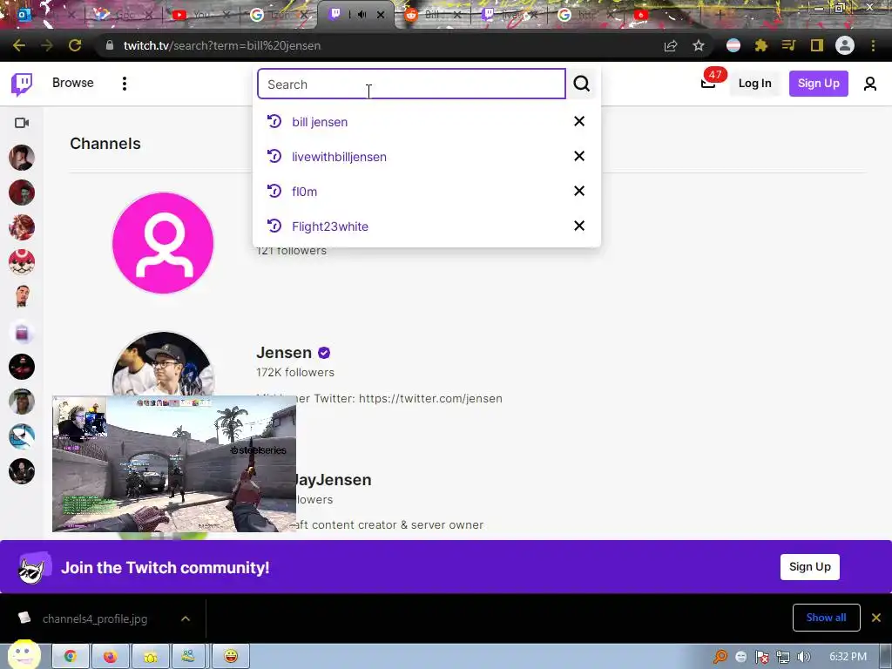Open the Twitch three-dot more menu

125,84
